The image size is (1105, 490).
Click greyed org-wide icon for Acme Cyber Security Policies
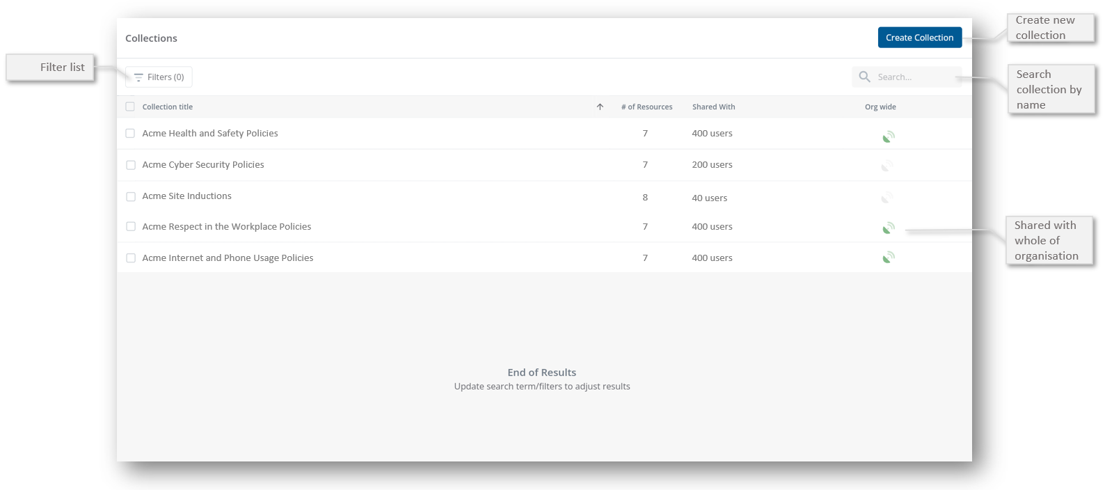[x=887, y=166]
